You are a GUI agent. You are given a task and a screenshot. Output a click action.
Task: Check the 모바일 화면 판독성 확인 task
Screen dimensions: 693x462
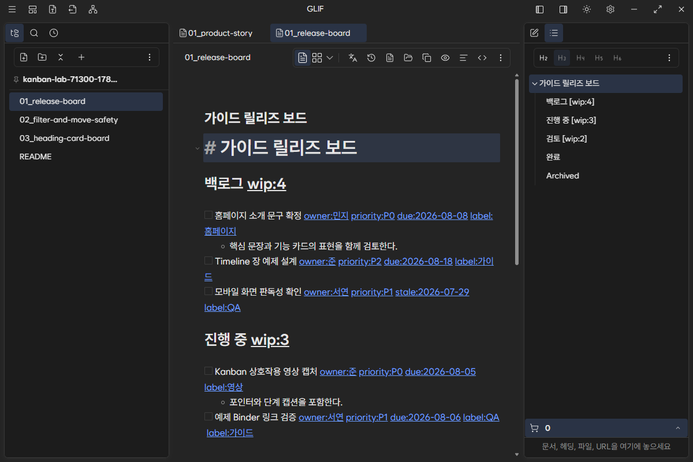(208, 291)
